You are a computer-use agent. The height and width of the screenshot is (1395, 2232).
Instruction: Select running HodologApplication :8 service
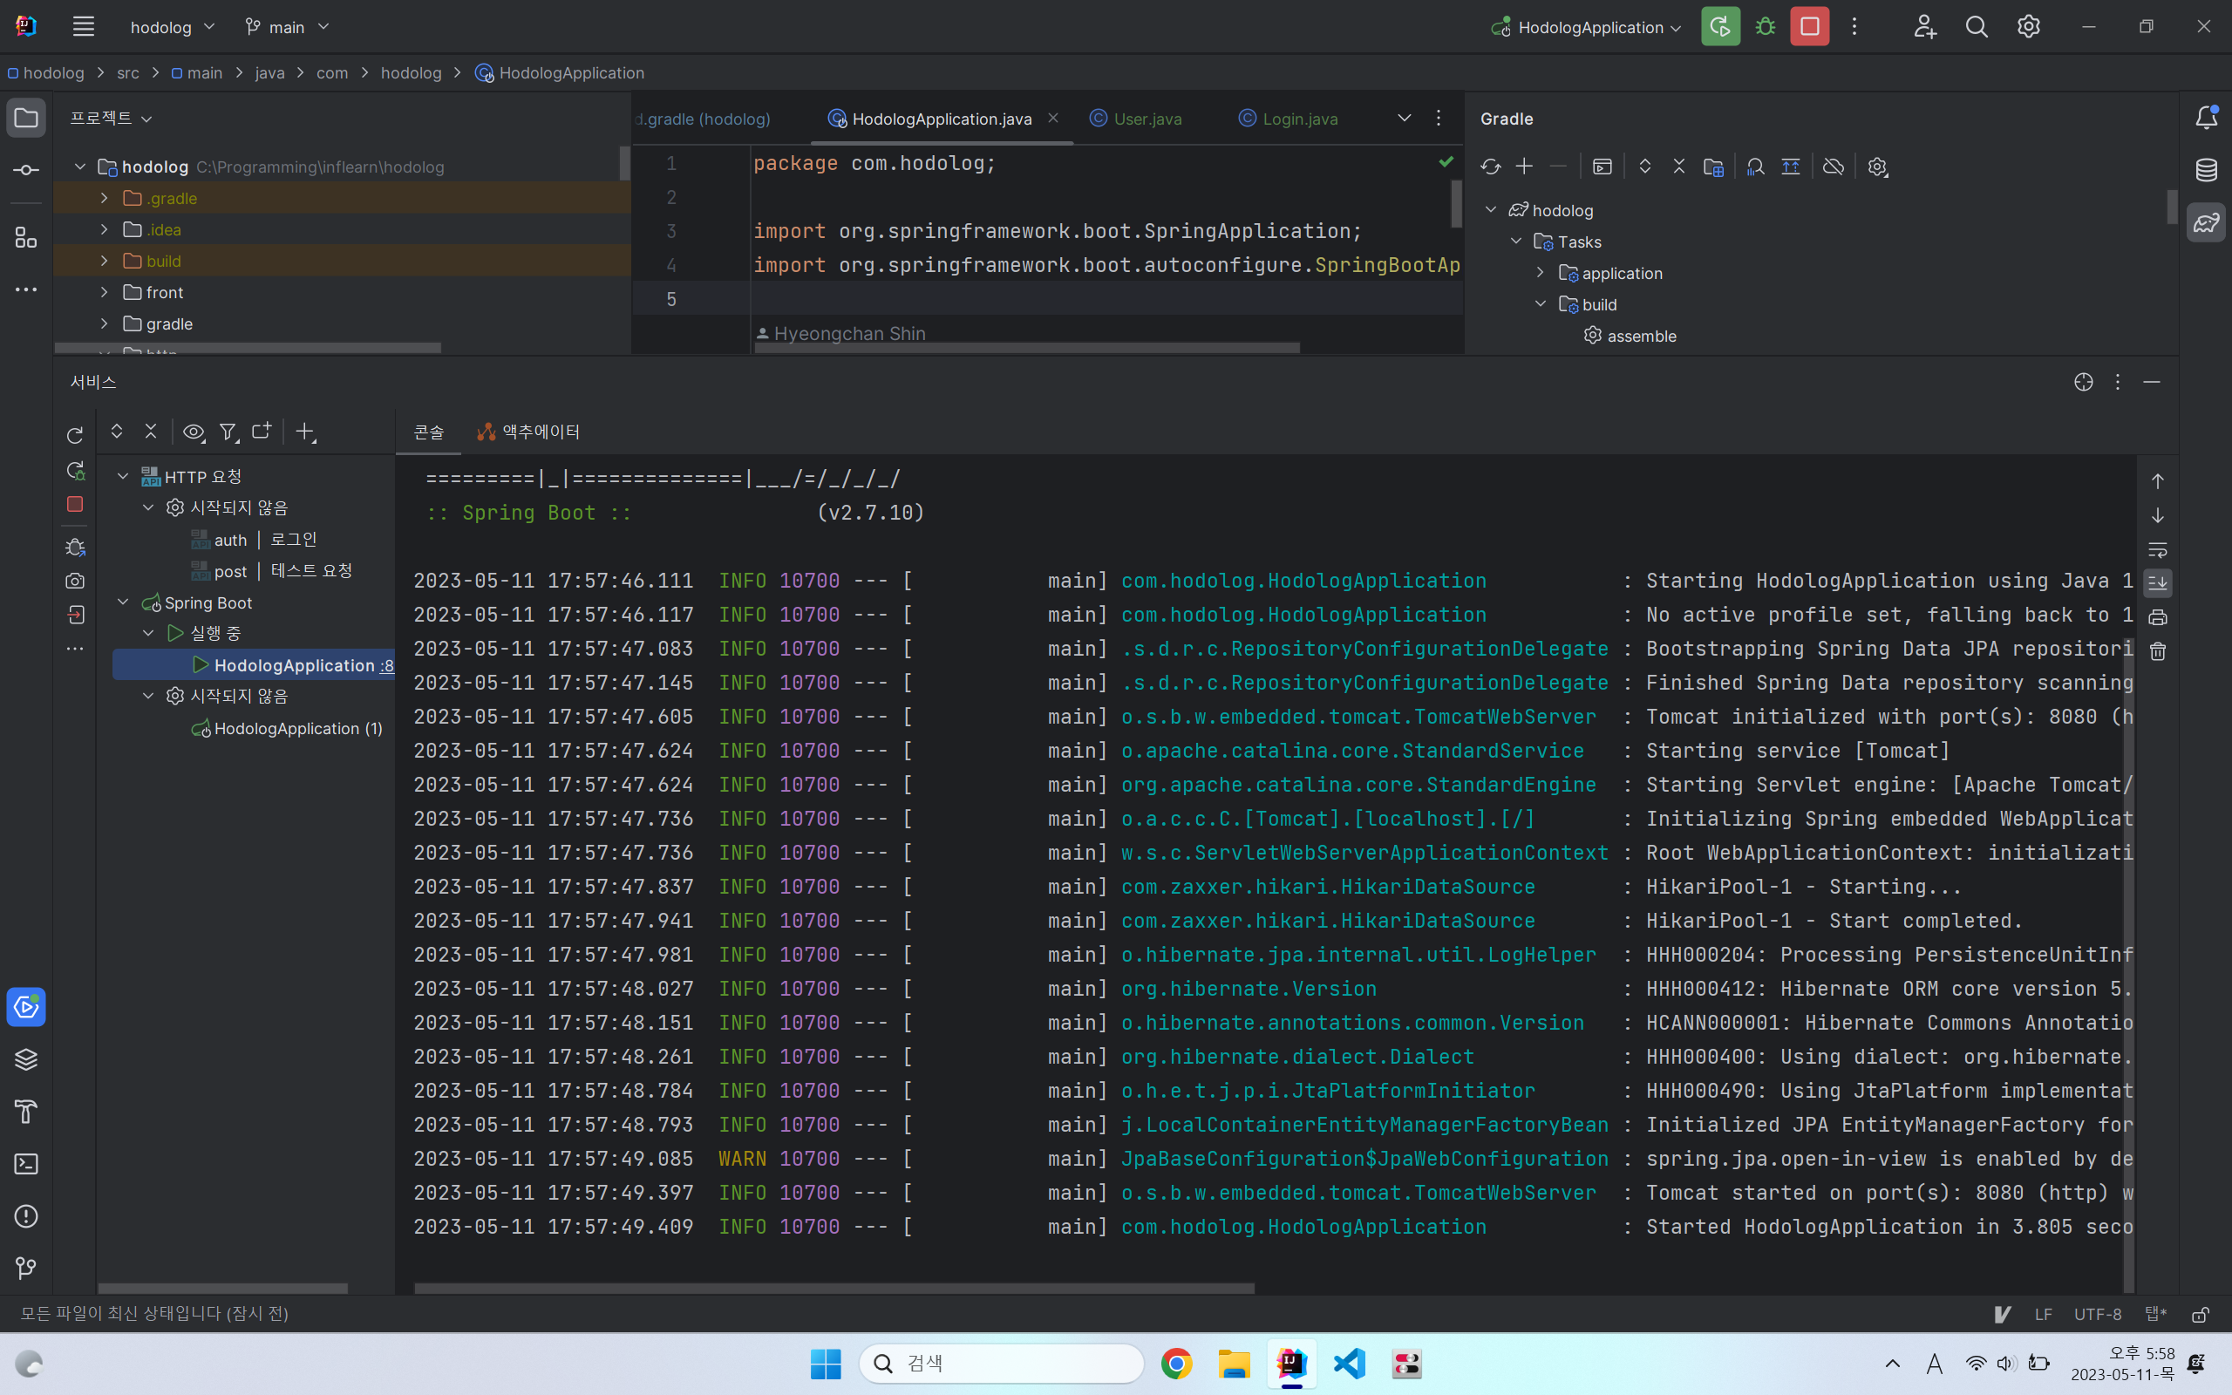pyautogui.click(x=254, y=665)
